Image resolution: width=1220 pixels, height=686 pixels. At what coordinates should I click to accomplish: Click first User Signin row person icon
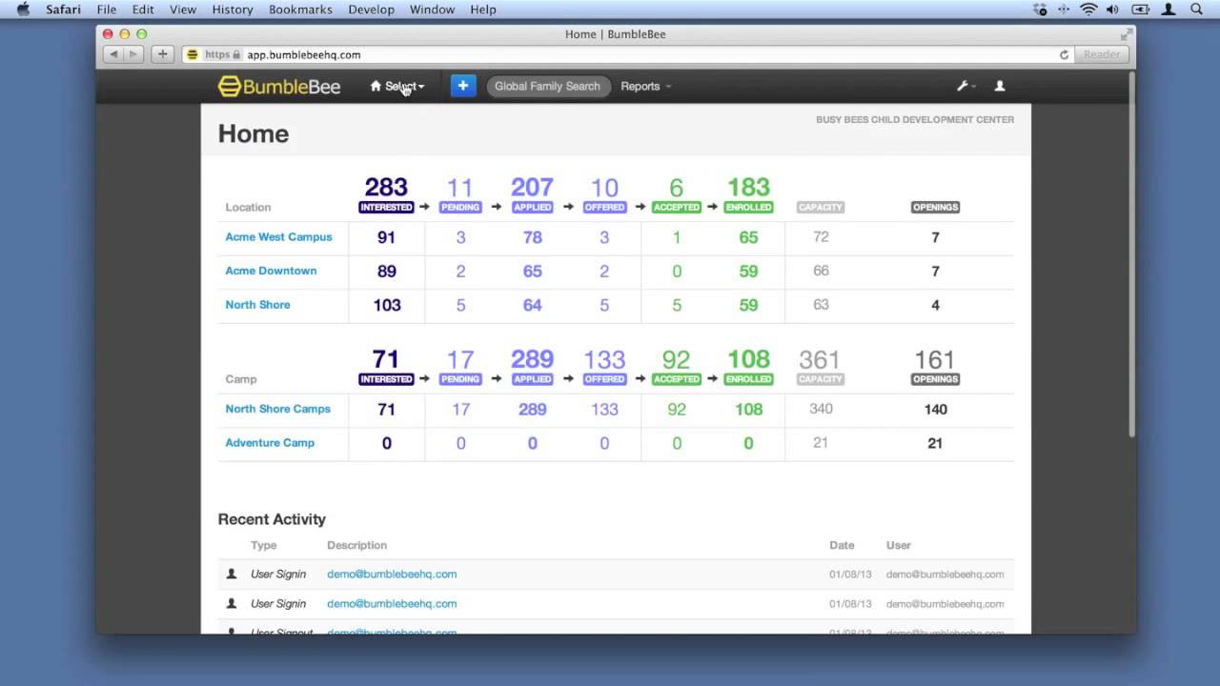pos(231,575)
